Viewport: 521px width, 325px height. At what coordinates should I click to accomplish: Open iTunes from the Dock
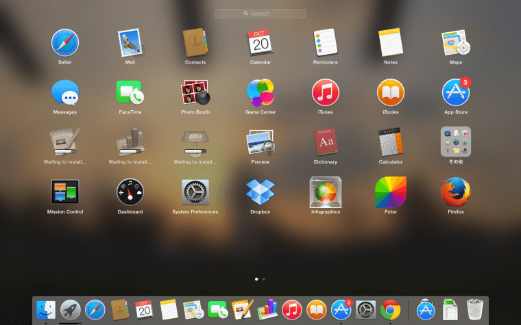[x=292, y=310]
